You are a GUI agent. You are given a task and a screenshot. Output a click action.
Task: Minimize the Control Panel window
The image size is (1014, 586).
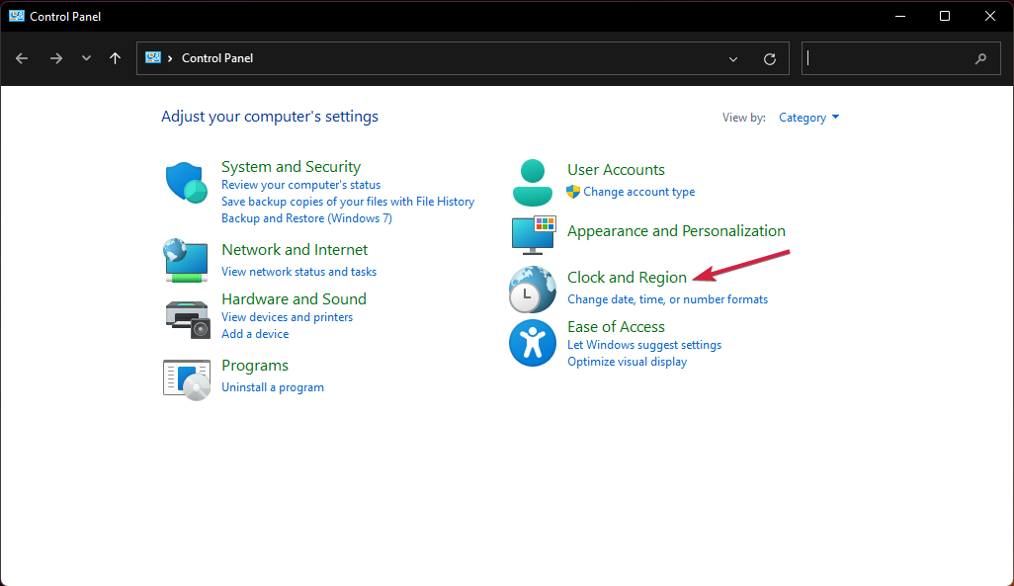[x=900, y=16]
